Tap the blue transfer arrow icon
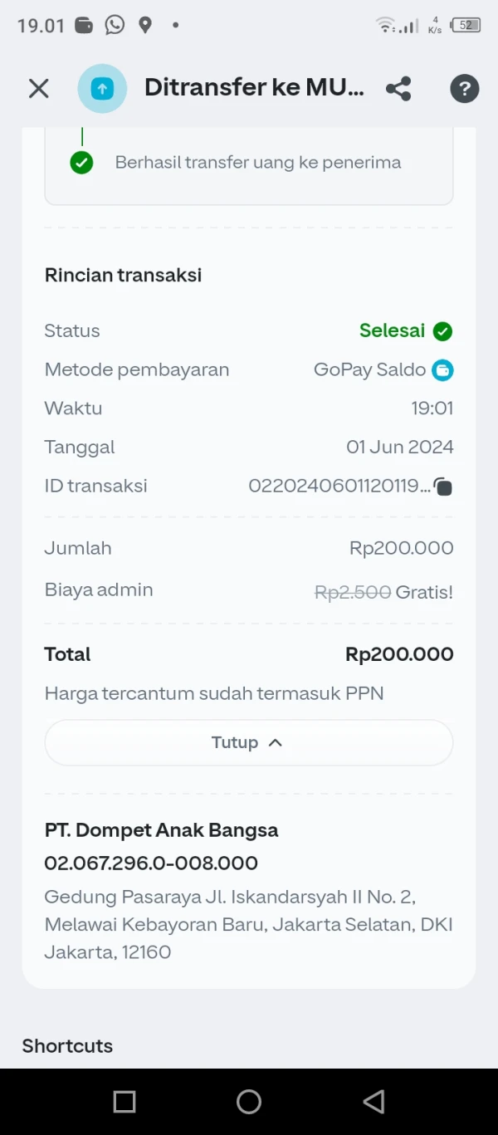Viewport: 498px width, 1135px height. [x=102, y=89]
